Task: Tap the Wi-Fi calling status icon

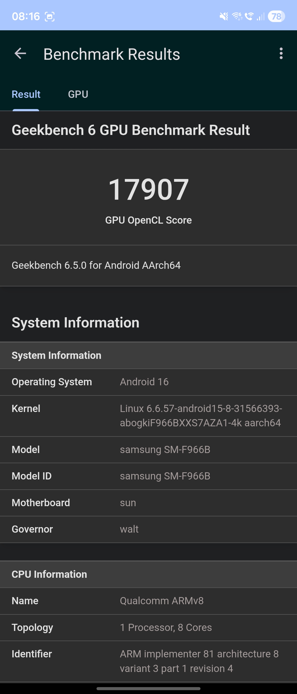Action: (249, 17)
